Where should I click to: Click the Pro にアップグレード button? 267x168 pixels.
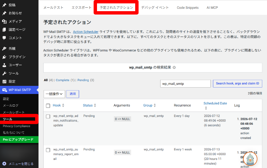(19, 140)
